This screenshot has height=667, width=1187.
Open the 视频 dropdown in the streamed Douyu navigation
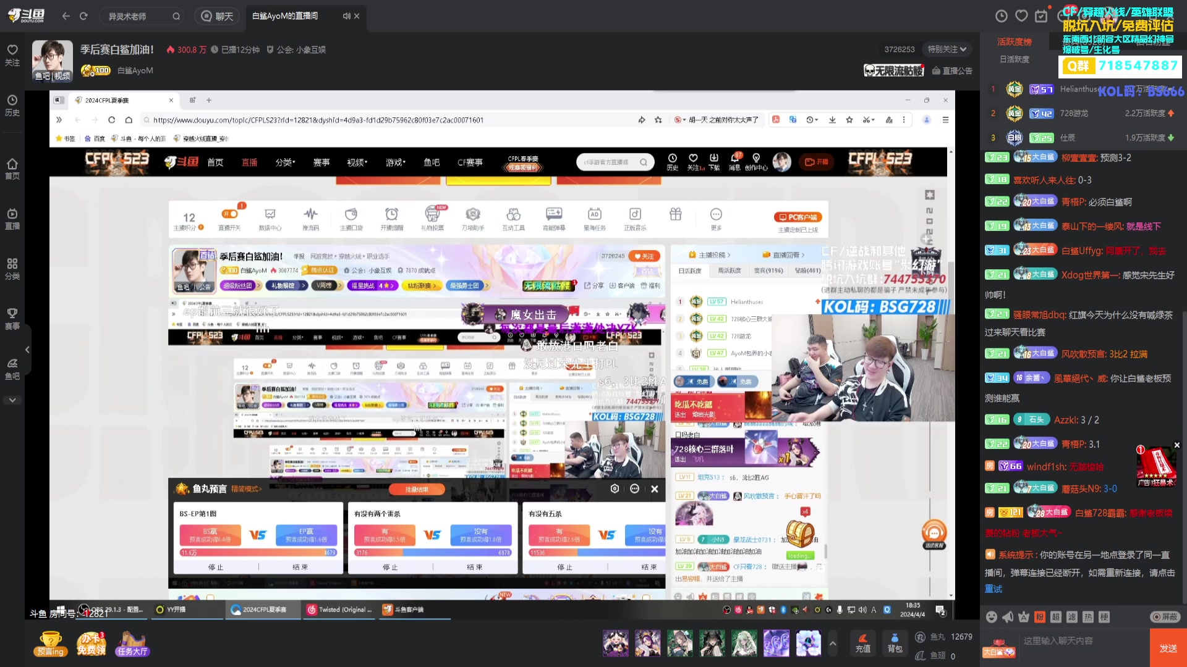(357, 162)
